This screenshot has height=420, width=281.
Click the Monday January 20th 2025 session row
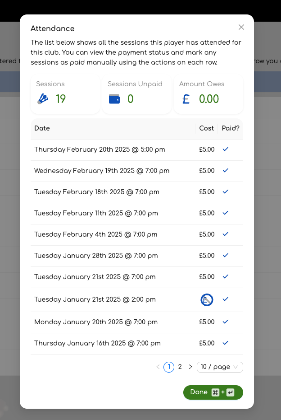(x=95, y=322)
